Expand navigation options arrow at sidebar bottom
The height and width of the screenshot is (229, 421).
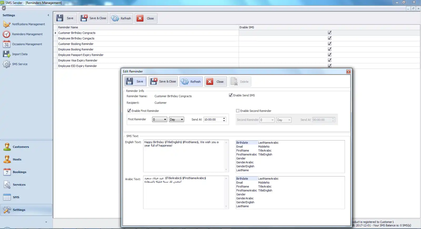46,222
